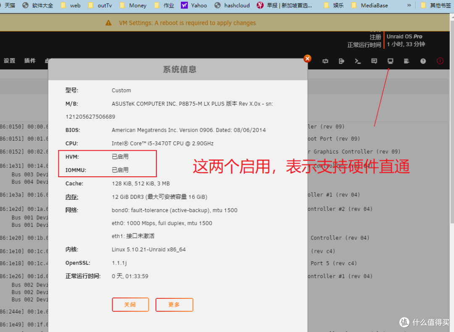454x332 pixels.
Task: Click the 12 GiB DDR3 memory value
Action: (x=159, y=197)
